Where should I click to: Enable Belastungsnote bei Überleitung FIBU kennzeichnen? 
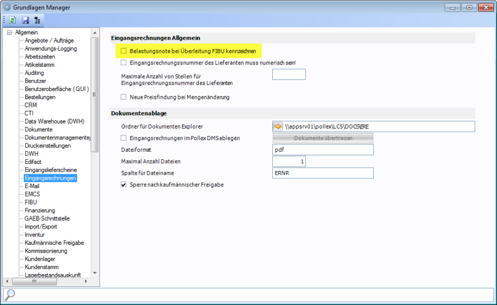pos(124,51)
